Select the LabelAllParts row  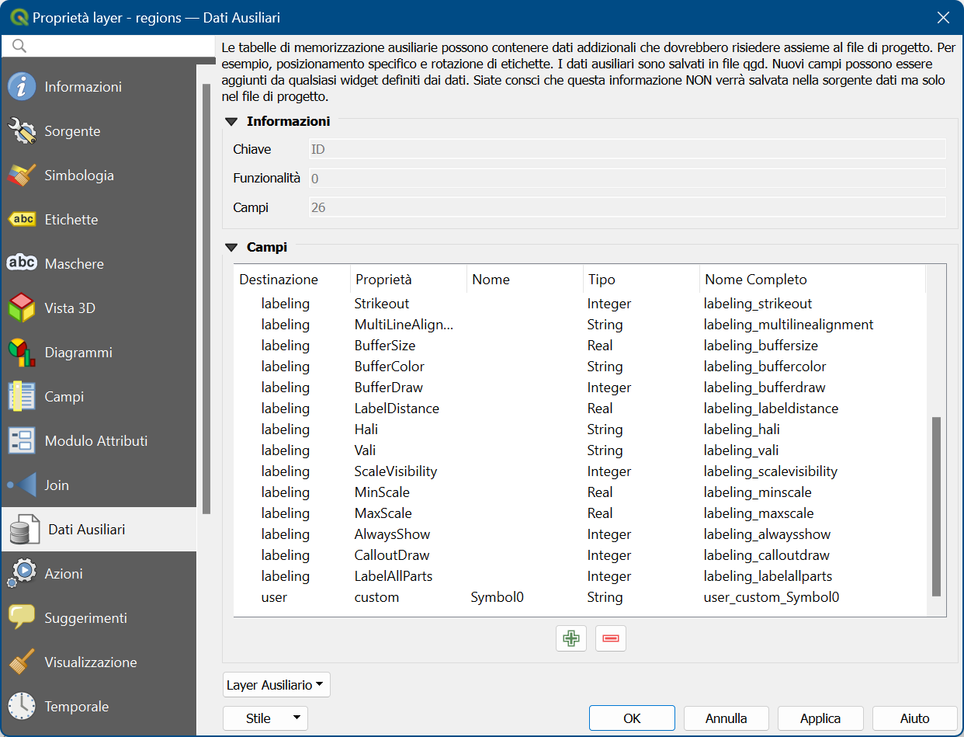pos(580,576)
